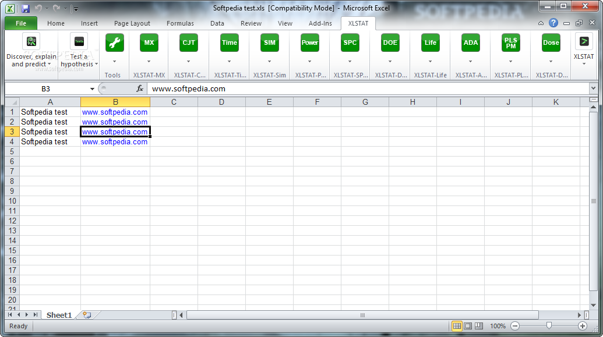Click in the formula bar input
603x337 pixels.
[x=367, y=89]
